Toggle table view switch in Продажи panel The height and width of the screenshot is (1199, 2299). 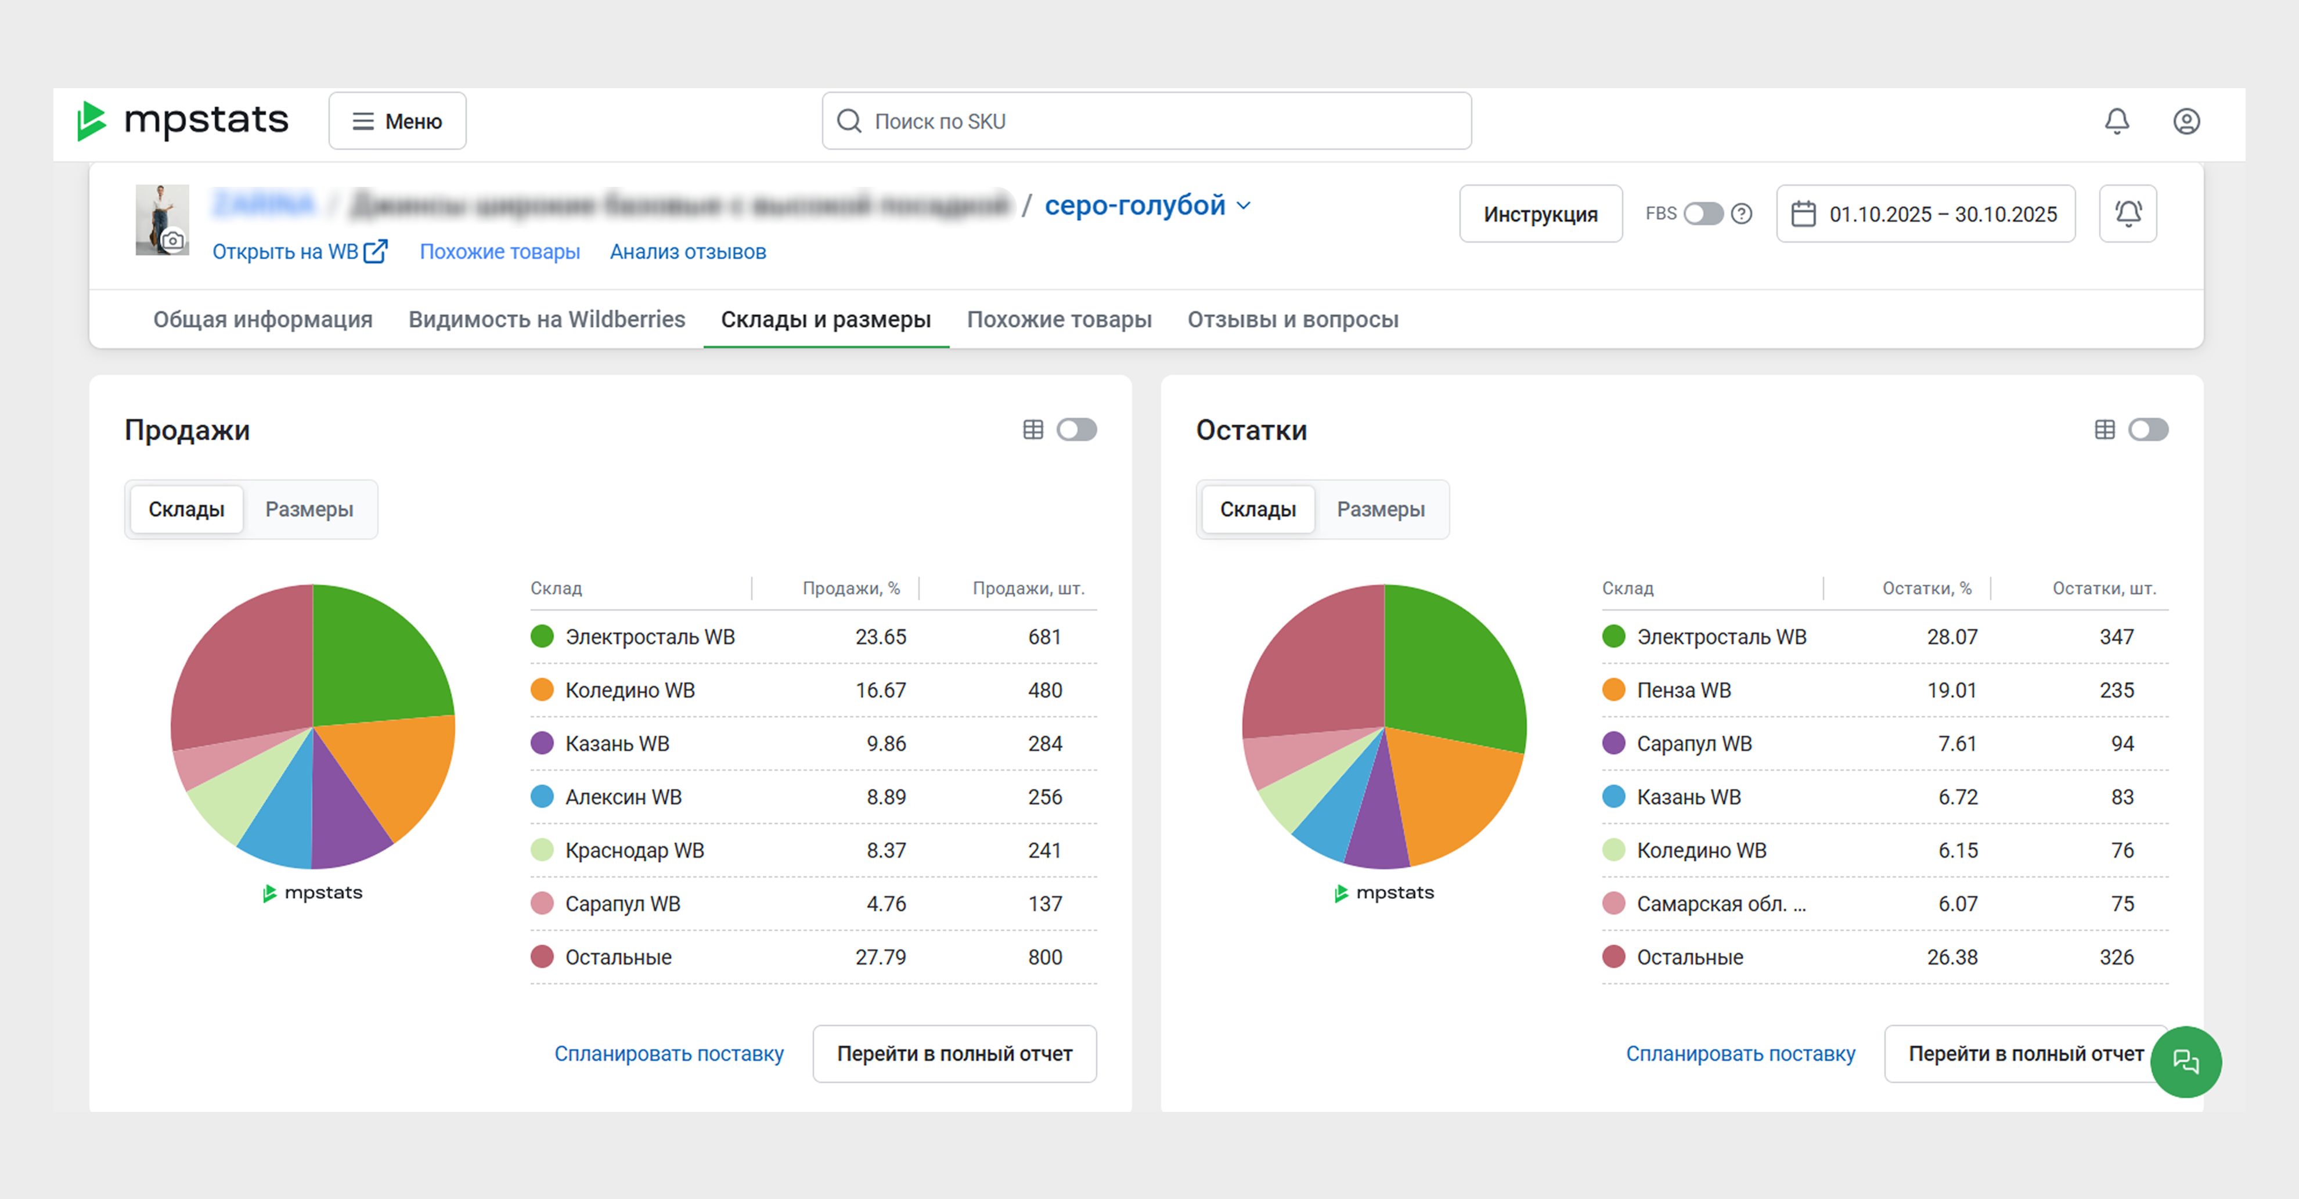[1076, 430]
